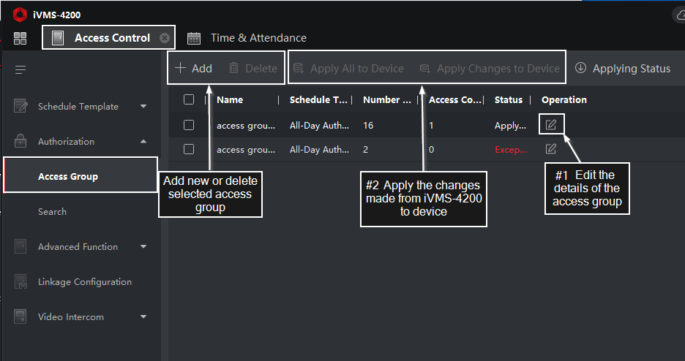Expand the Schedule Template section arrow
Screen dimensions: 685x361
pos(143,106)
